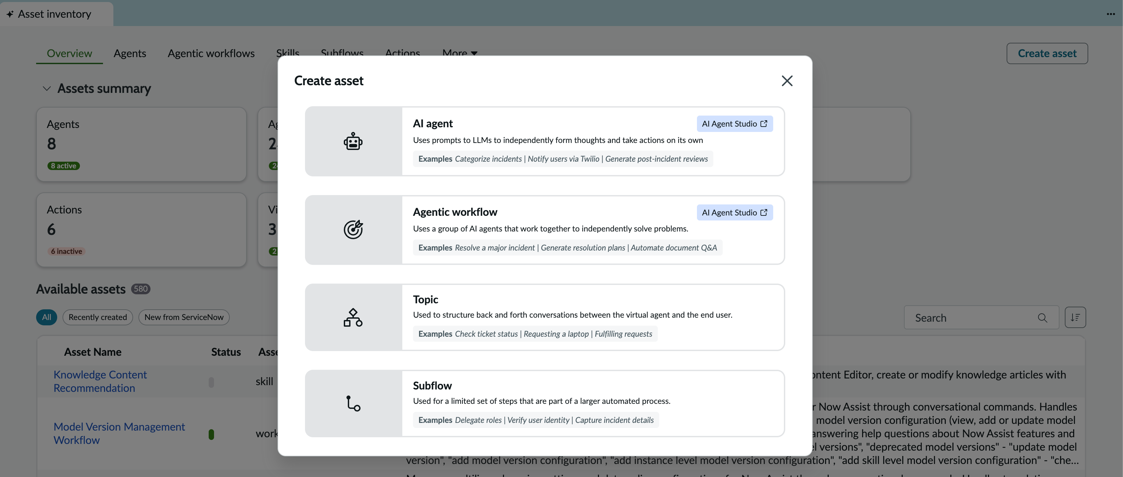Click the 6 inactive badge
This screenshot has width=1123, height=477.
(x=66, y=251)
